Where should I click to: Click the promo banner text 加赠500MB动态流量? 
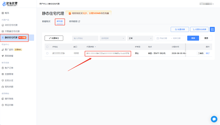99,13
